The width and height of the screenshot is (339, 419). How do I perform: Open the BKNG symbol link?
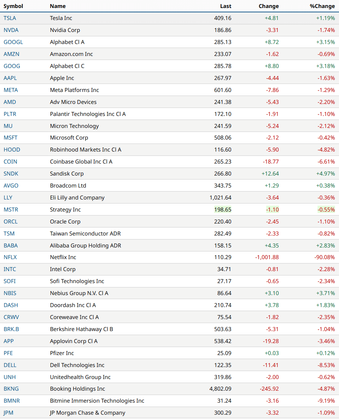point(11,389)
